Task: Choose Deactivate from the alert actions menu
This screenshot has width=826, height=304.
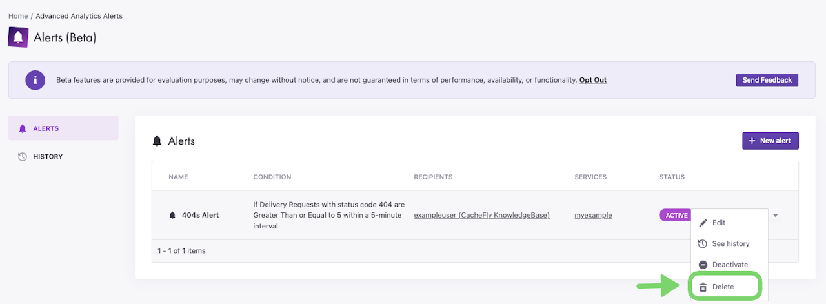Action: click(x=730, y=265)
